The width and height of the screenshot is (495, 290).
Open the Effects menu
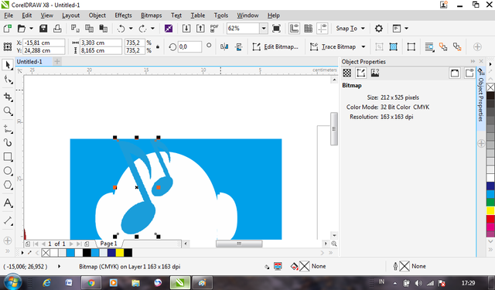pyautogui.click(x=123, y=15)
